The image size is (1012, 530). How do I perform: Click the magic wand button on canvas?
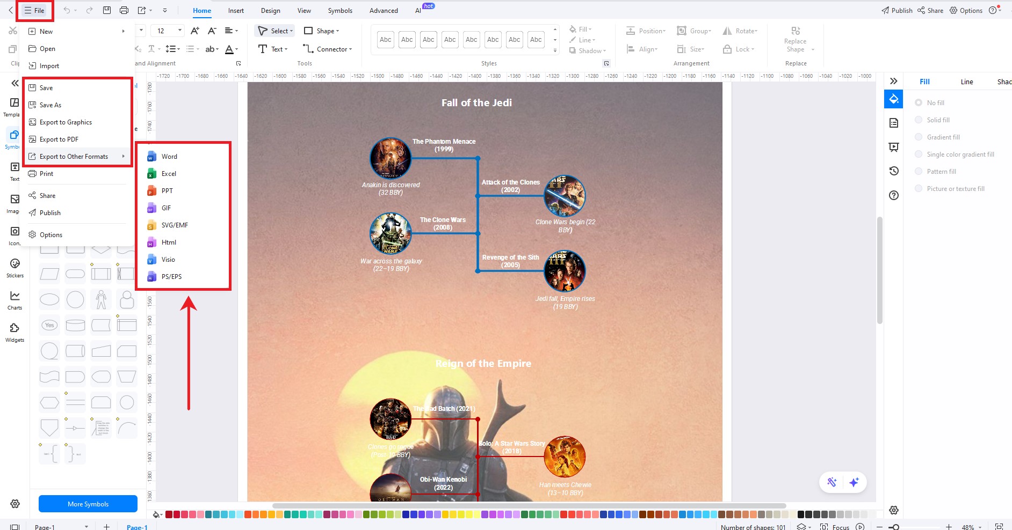pyautogui.click(x=832, y=482)
